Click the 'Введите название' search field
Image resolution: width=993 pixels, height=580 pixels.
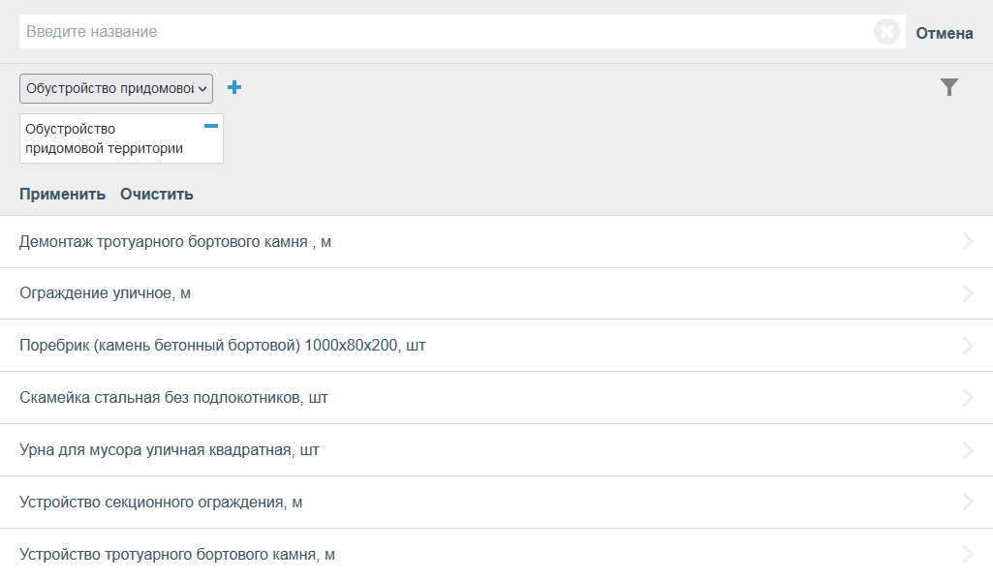446,32
